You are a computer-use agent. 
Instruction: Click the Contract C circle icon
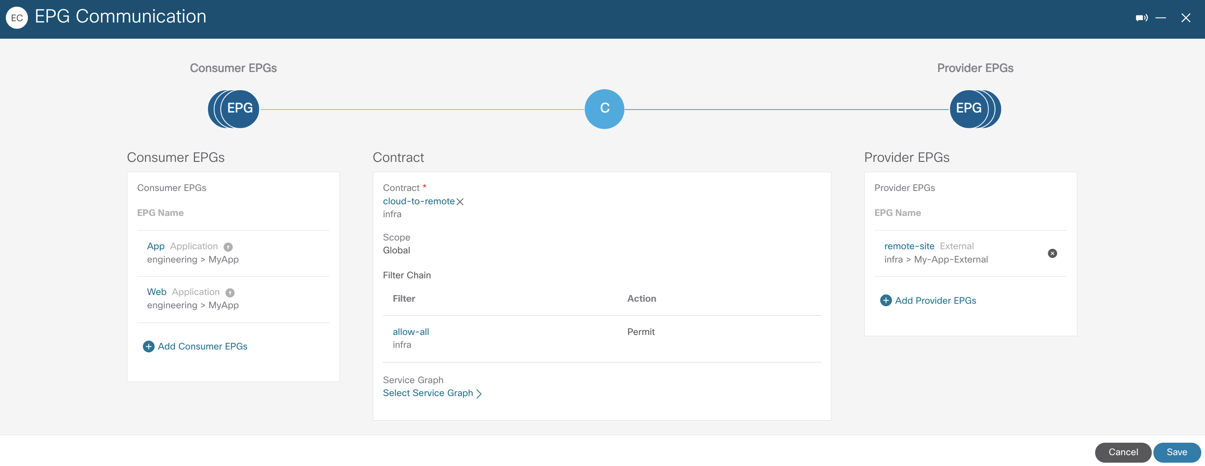pos(604,109)
